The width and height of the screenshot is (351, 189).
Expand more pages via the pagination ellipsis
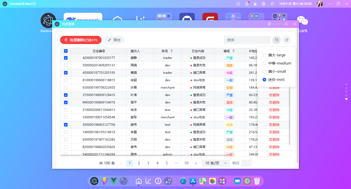(x=176, y=163)
